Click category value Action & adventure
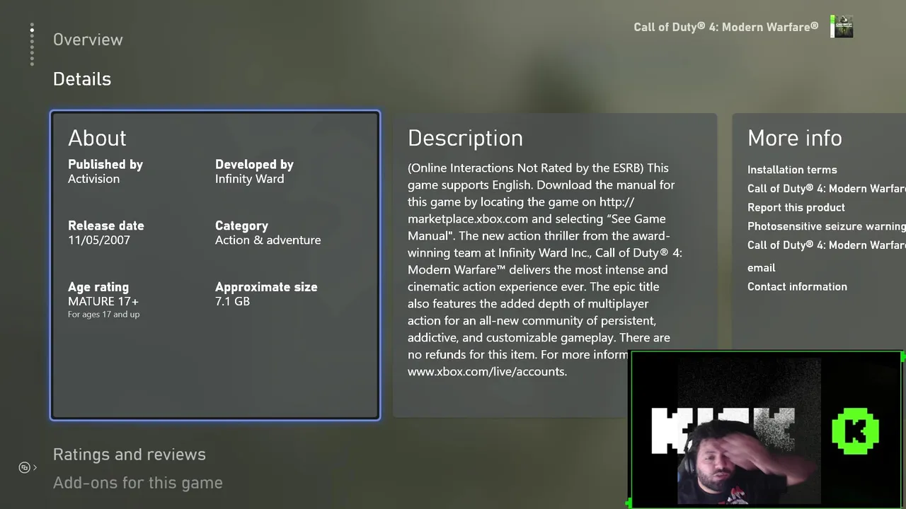 [x=268, y=240]
